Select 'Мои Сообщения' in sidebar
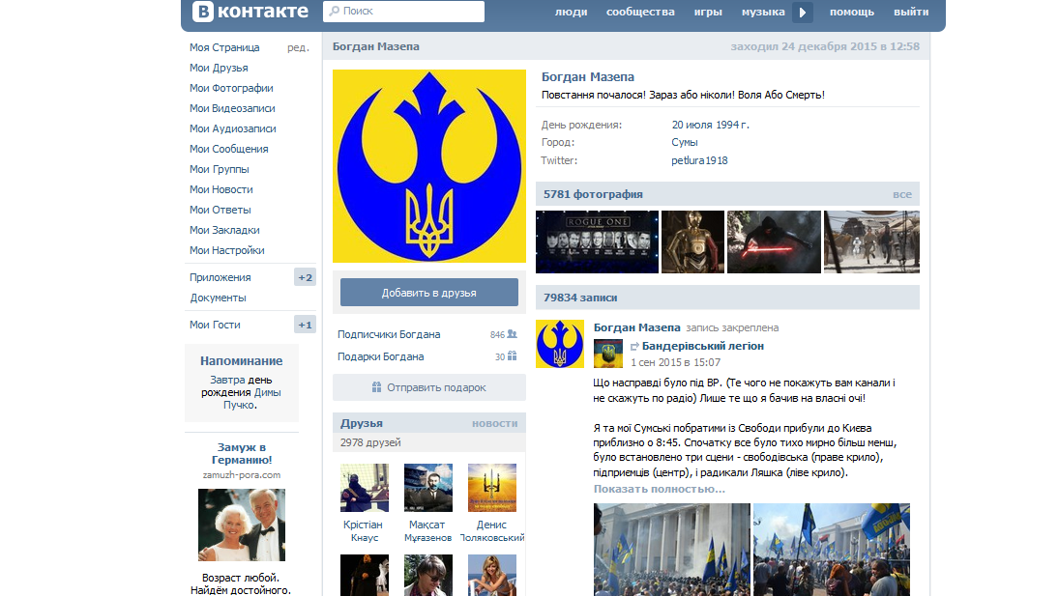 click(229, 149)
